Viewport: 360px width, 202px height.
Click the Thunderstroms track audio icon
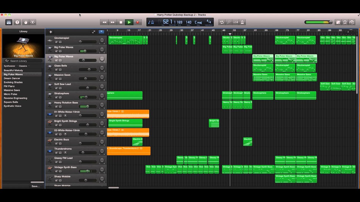50,151
